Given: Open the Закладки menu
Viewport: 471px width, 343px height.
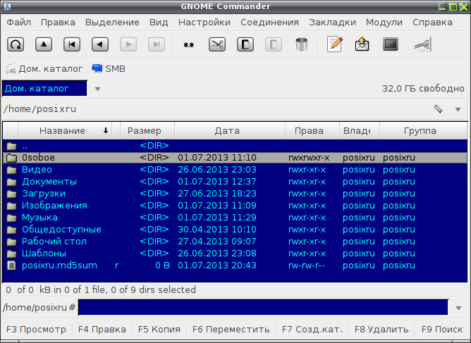Looking at the screenshot, I should tap(332, 23).
